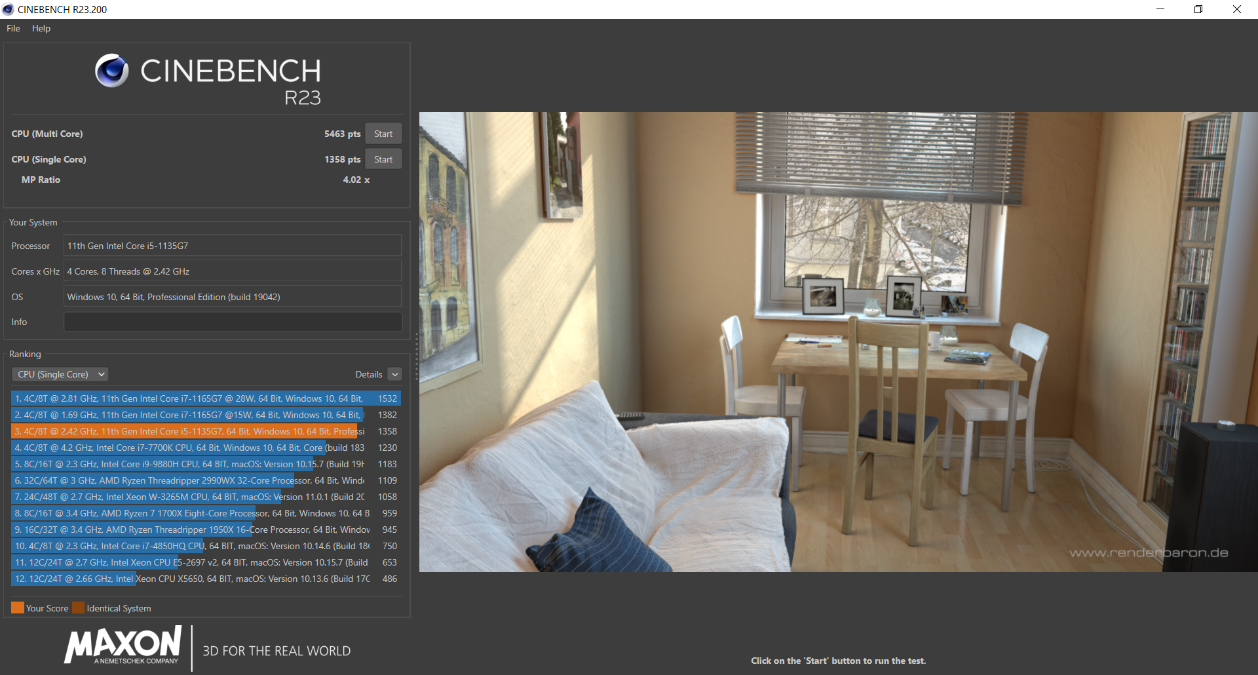The width and height of the screenshot is (1258, 675).
Task: Click the Processor name field
Action: click(x=233, y=246)
